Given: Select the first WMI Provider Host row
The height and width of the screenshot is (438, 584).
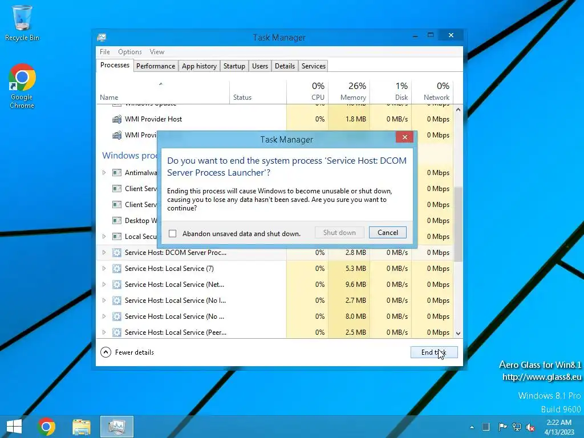Looking at the screenshot, I should pyautogui.click(x=275, y=119).
